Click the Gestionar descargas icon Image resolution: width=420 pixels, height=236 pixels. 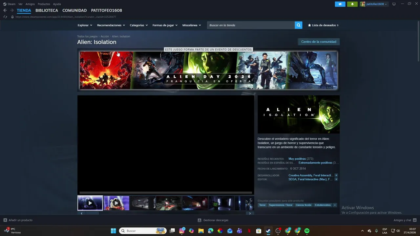click(x=199, y=220)
